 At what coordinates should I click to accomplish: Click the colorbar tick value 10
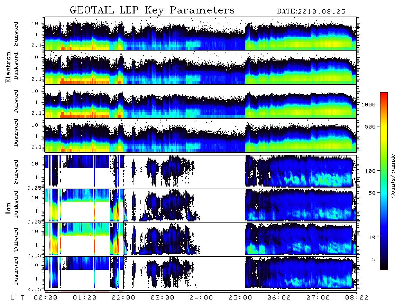(x=372, y=237)
